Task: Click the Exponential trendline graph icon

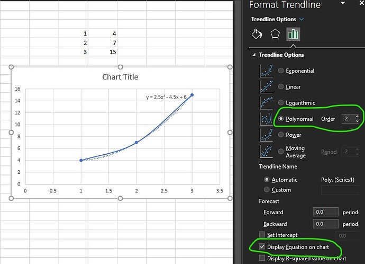Action: pos(266,71)
